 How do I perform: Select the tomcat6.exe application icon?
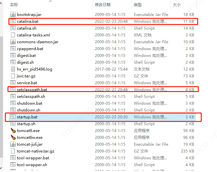(13, 130)
